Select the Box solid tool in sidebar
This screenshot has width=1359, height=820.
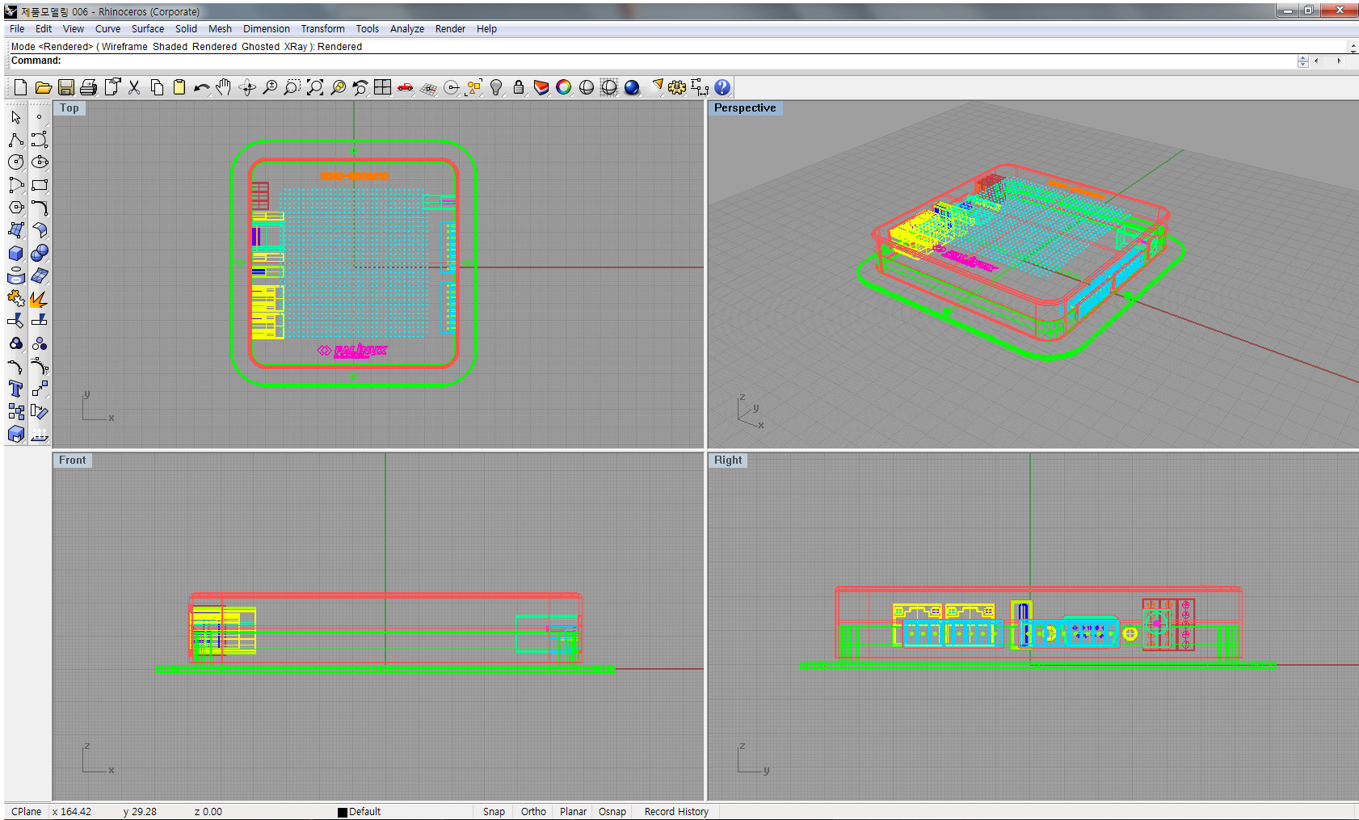[16, 253]
